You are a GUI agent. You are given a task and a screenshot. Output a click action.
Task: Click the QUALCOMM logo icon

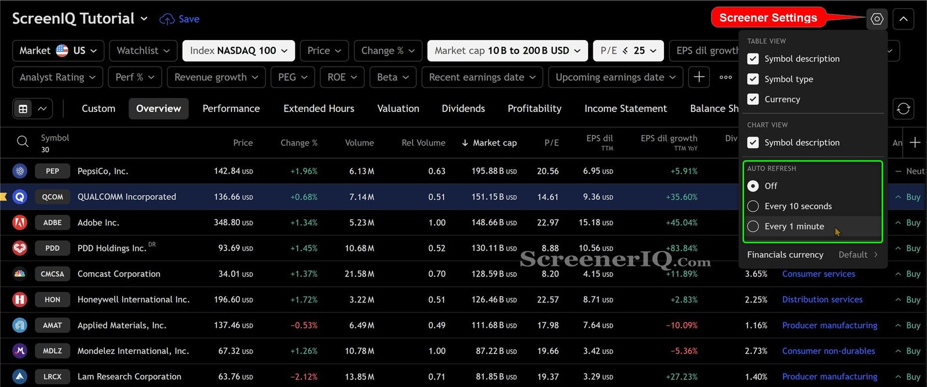click(20, 197)
